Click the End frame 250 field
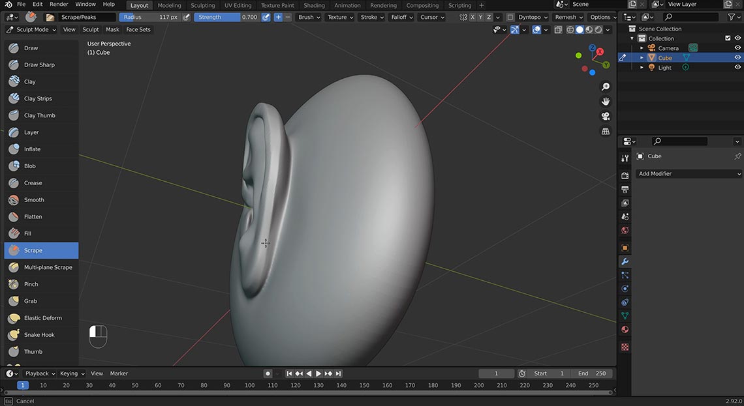This screenshot has height=406, width=744. click(592, 373)
